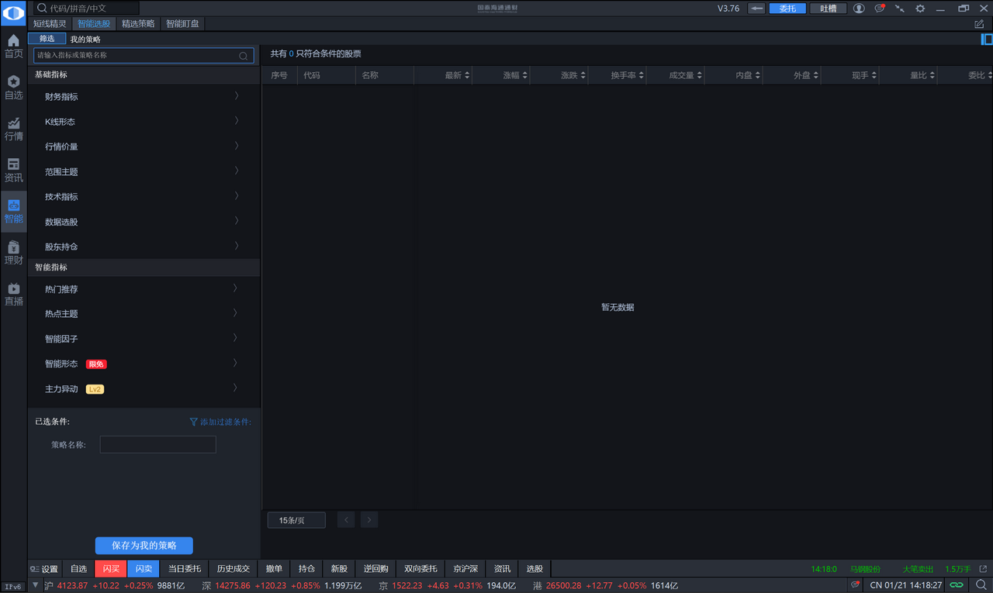The width and height of the screenshot is (993, 593).
Task: Open the 理财 wealth management sidebar icon
Action: point(13,252)
